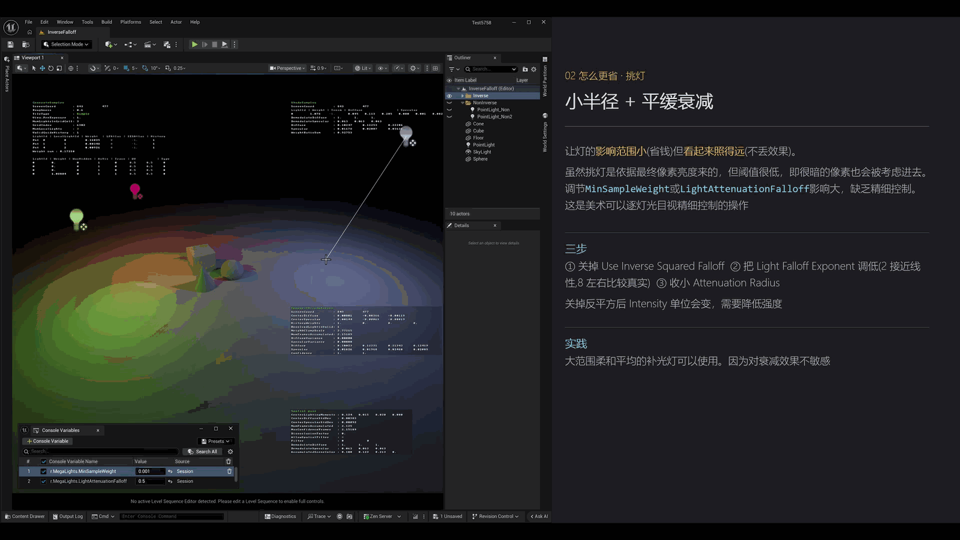Open the Lit view mode dropdown
The width and height of the screenshot is (960, 540).
coord(362,68)
